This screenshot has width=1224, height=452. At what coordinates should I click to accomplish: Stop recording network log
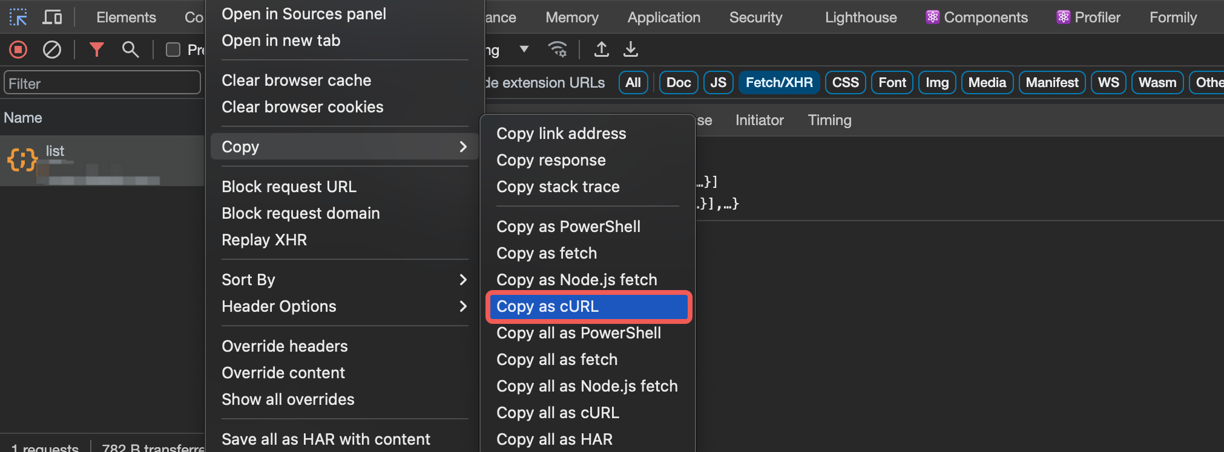[x=18, y=50]
